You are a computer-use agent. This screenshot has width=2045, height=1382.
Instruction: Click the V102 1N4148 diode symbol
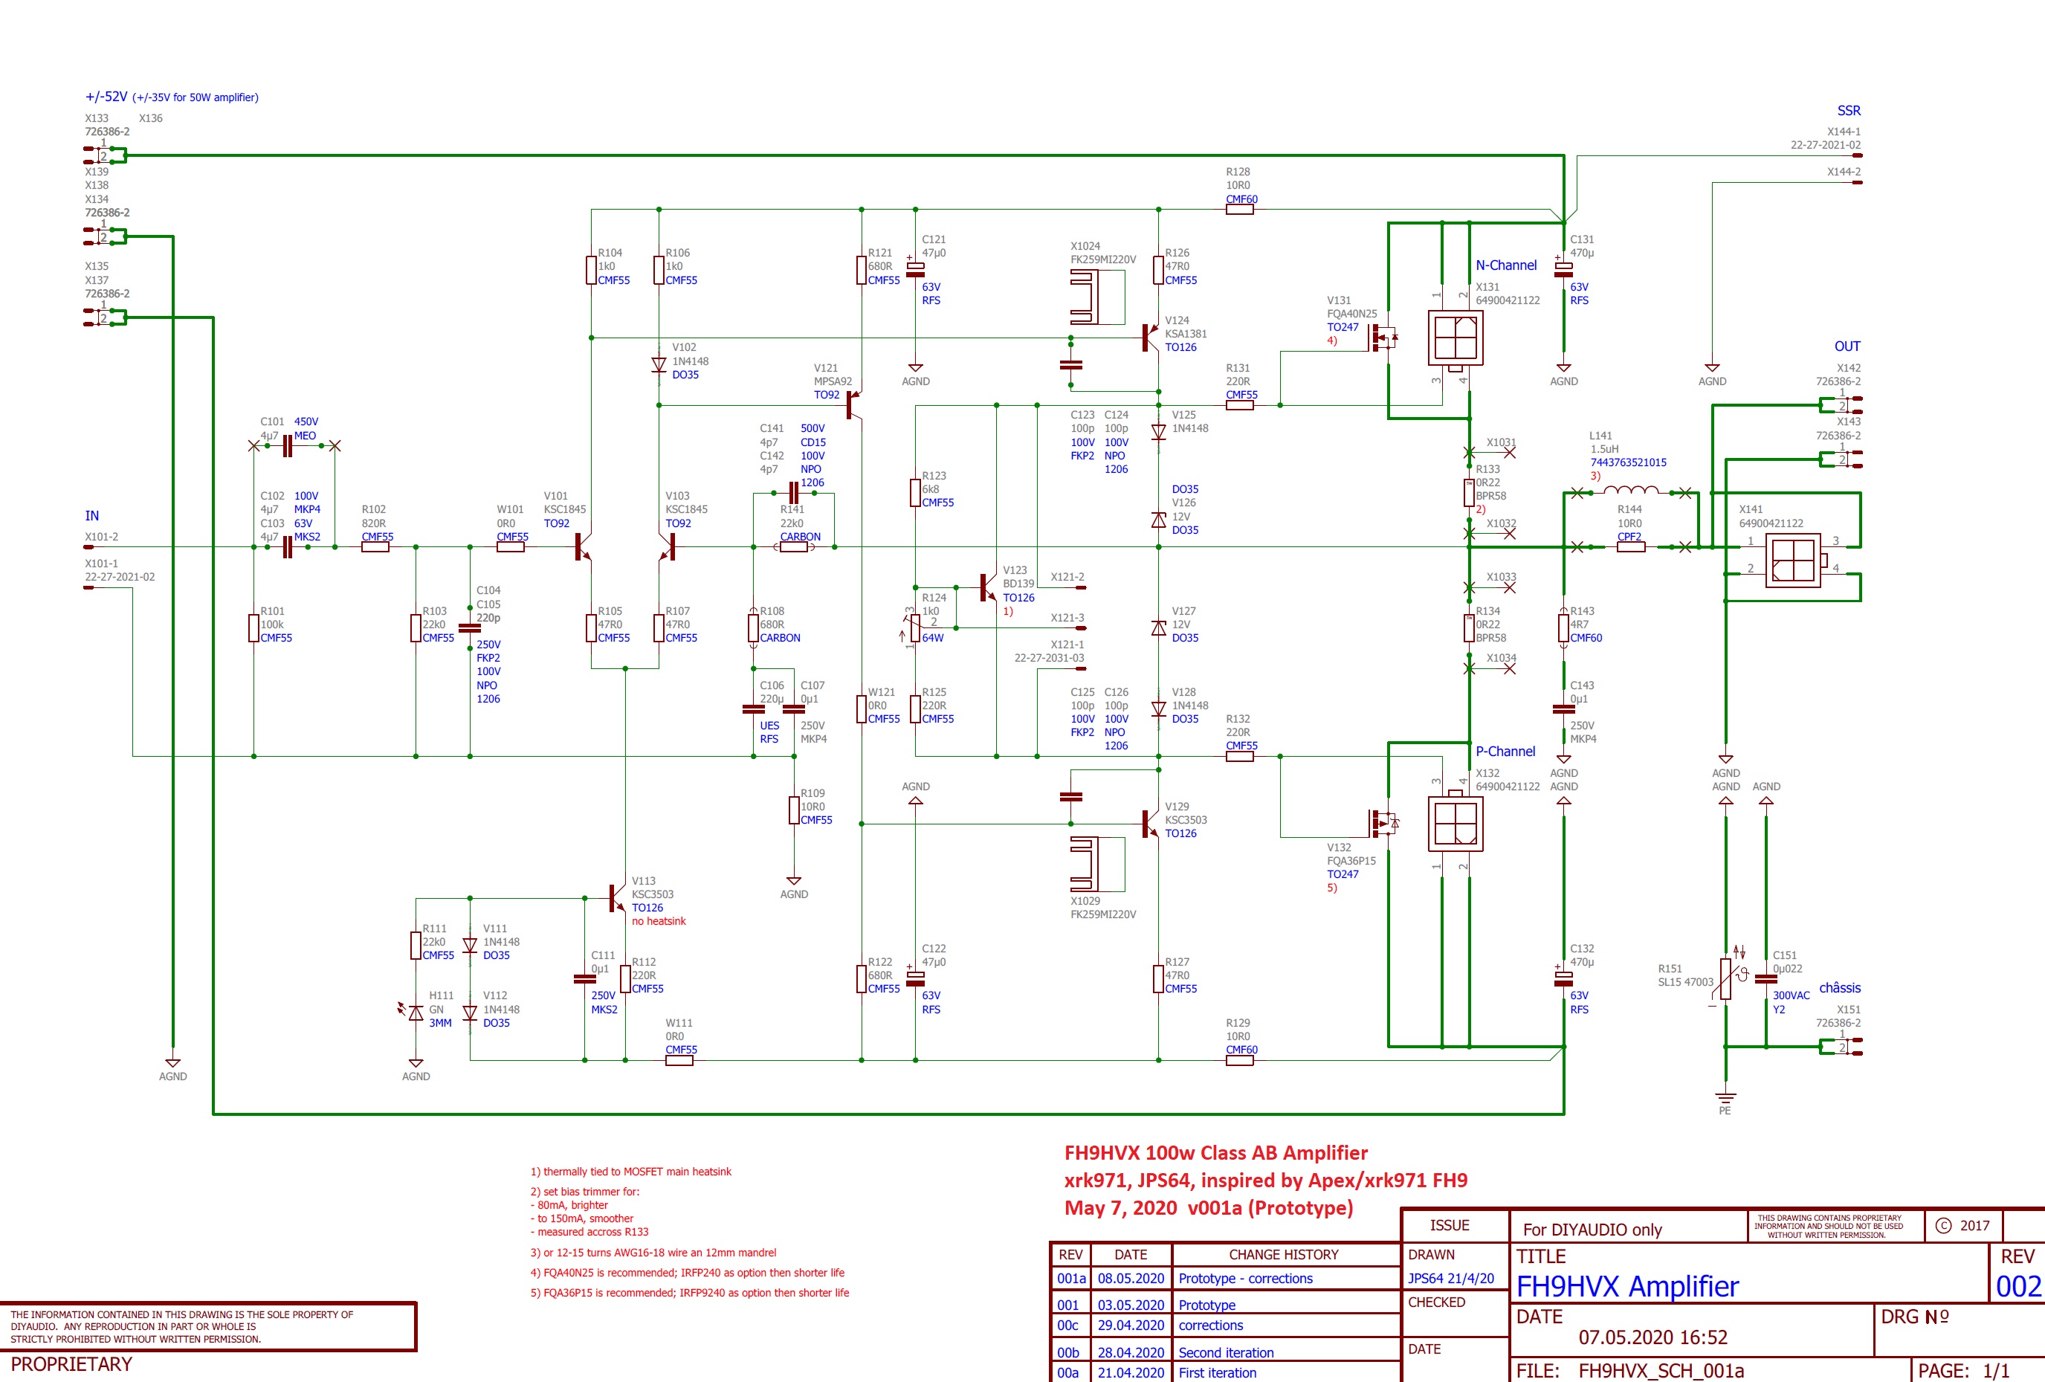tap(658, 364)
